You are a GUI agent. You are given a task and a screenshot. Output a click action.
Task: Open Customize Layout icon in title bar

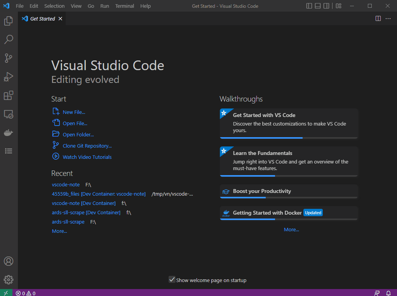(x=338, y=6)
